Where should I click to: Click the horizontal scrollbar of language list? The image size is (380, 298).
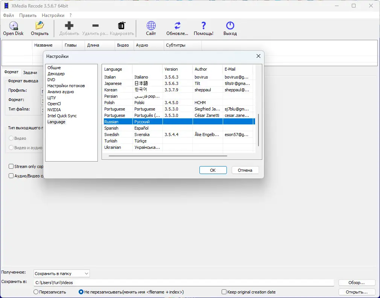[168, 156]
